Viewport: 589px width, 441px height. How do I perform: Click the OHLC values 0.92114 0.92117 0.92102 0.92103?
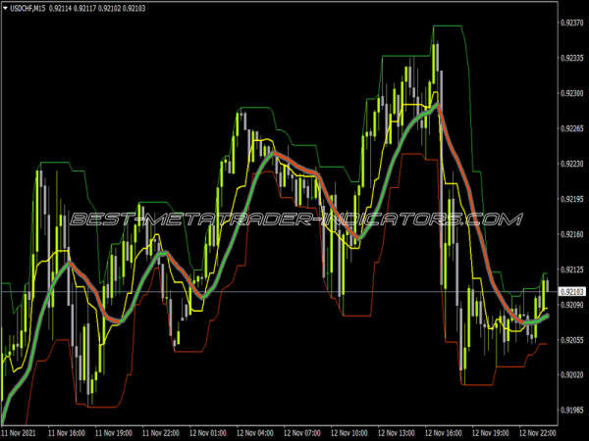[x=97, y=8]
